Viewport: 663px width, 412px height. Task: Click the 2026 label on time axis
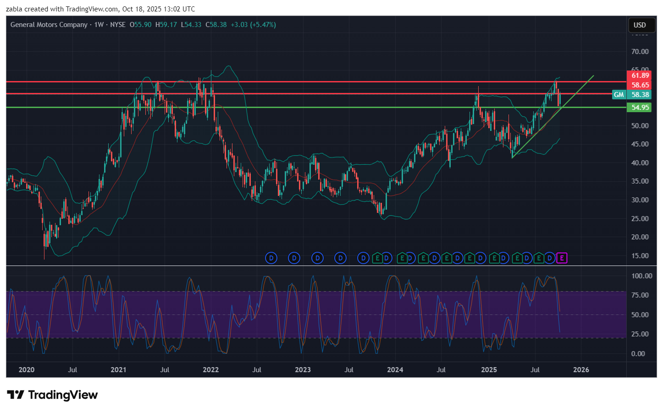(581, 370)
